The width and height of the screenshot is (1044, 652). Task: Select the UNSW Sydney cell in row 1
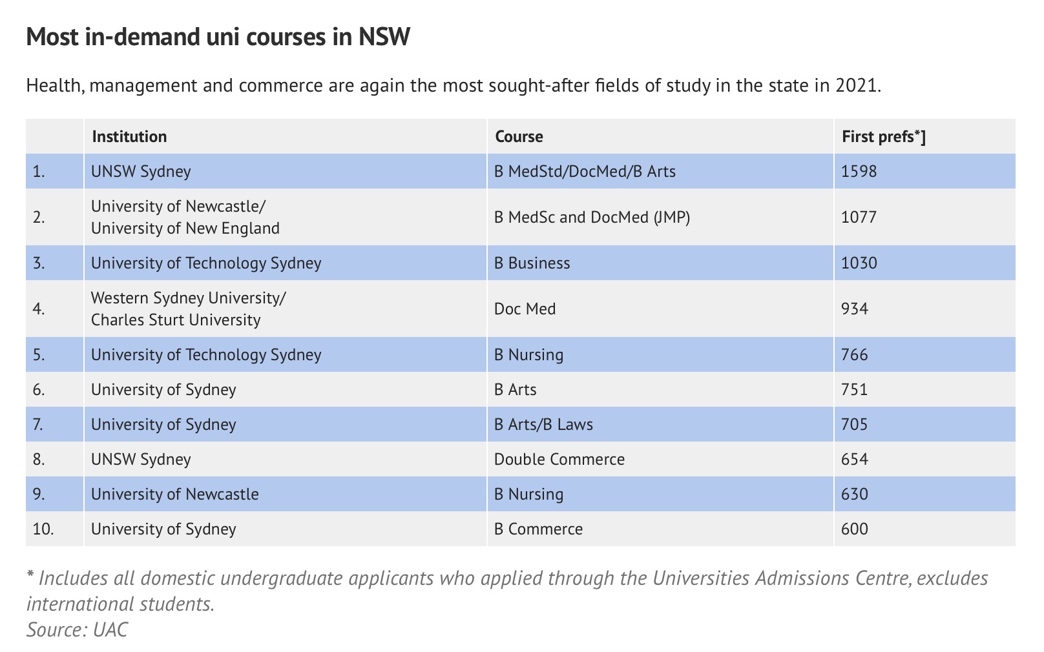coord(285,171)
